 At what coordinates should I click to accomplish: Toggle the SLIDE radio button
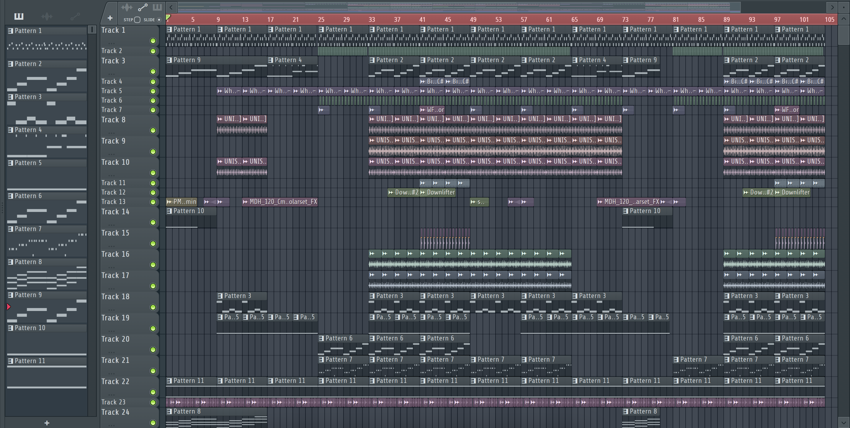(x=159, y=20)
